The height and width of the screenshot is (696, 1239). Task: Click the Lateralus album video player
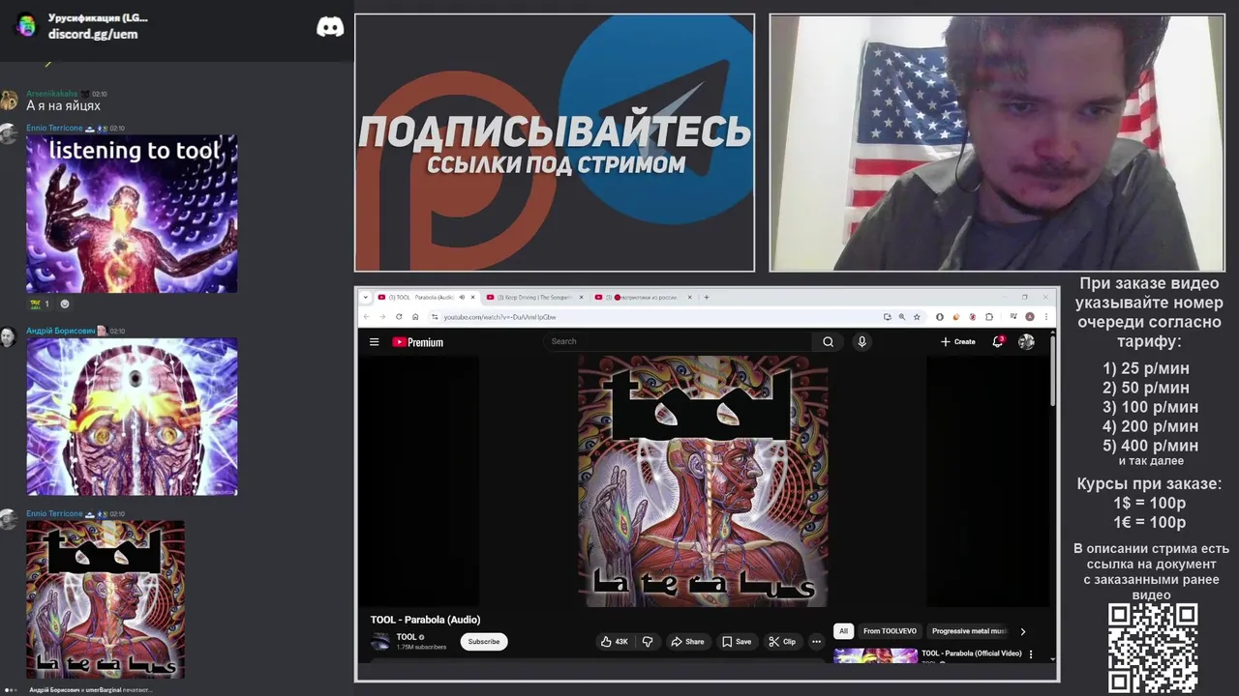703,480
